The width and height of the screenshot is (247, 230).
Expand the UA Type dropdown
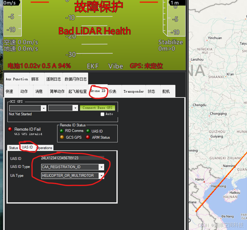coord(101,176)
